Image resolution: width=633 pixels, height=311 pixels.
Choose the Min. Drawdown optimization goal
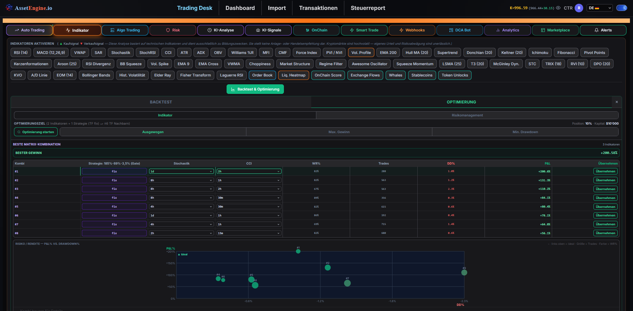point(525,132)
